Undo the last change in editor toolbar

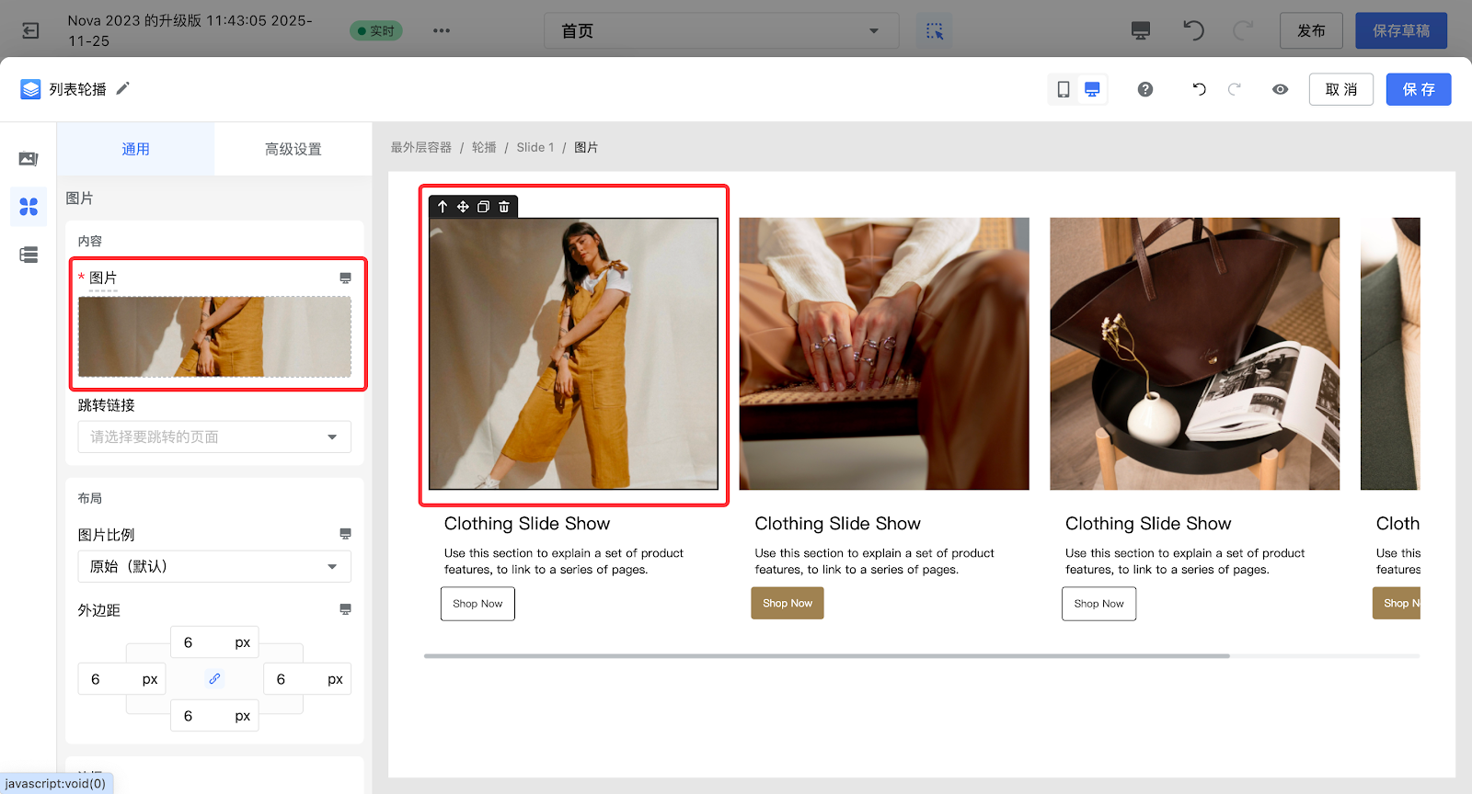tap(1199, 89)
